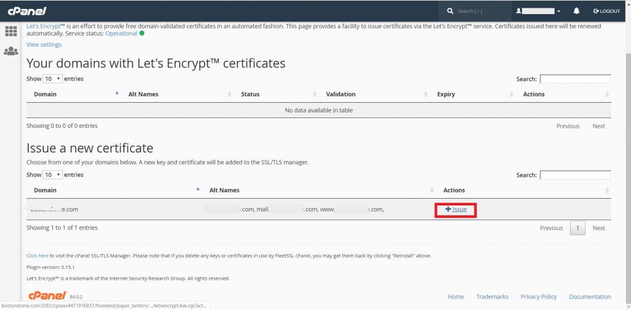Open the footer Home link

(x=455, y=296)
